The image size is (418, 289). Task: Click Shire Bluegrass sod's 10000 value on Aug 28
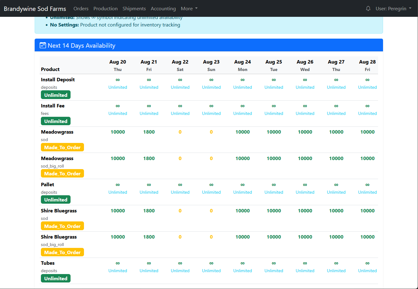[x=367, y=211]
